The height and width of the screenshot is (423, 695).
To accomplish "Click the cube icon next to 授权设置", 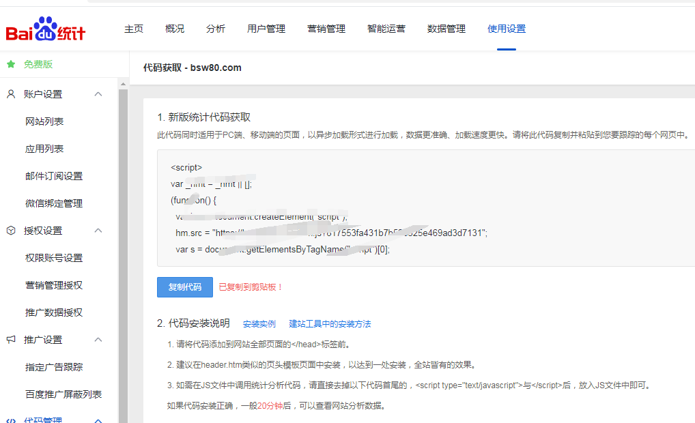I will (x=11, y=231).
